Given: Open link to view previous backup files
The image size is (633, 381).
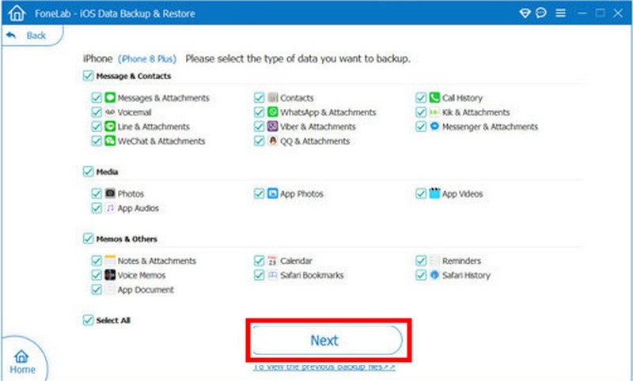Looking at the screenshot, I should point(324,368).
